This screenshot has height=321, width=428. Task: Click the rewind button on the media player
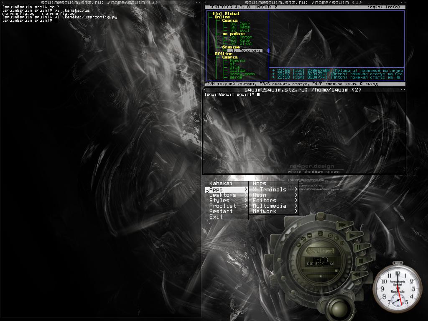click(x=360, y=275)
